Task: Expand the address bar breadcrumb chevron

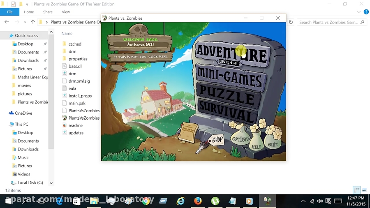Action: point(47,22)
